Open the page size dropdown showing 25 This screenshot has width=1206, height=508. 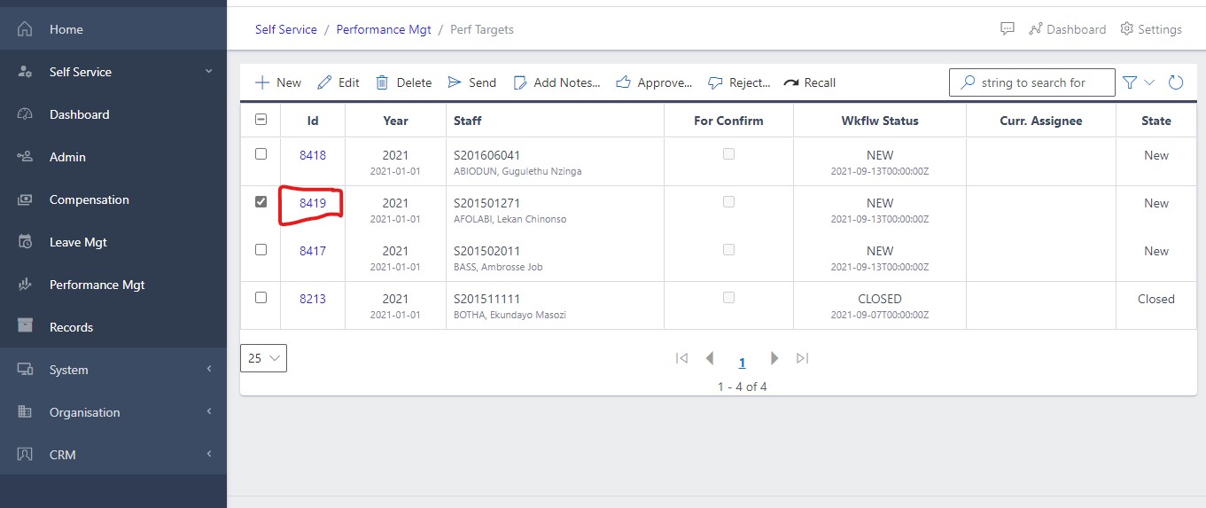[263, 358]
